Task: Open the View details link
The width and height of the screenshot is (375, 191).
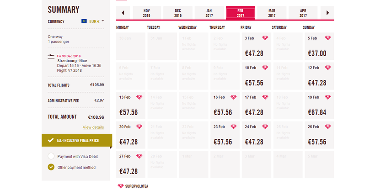Action: coord(93,127)
